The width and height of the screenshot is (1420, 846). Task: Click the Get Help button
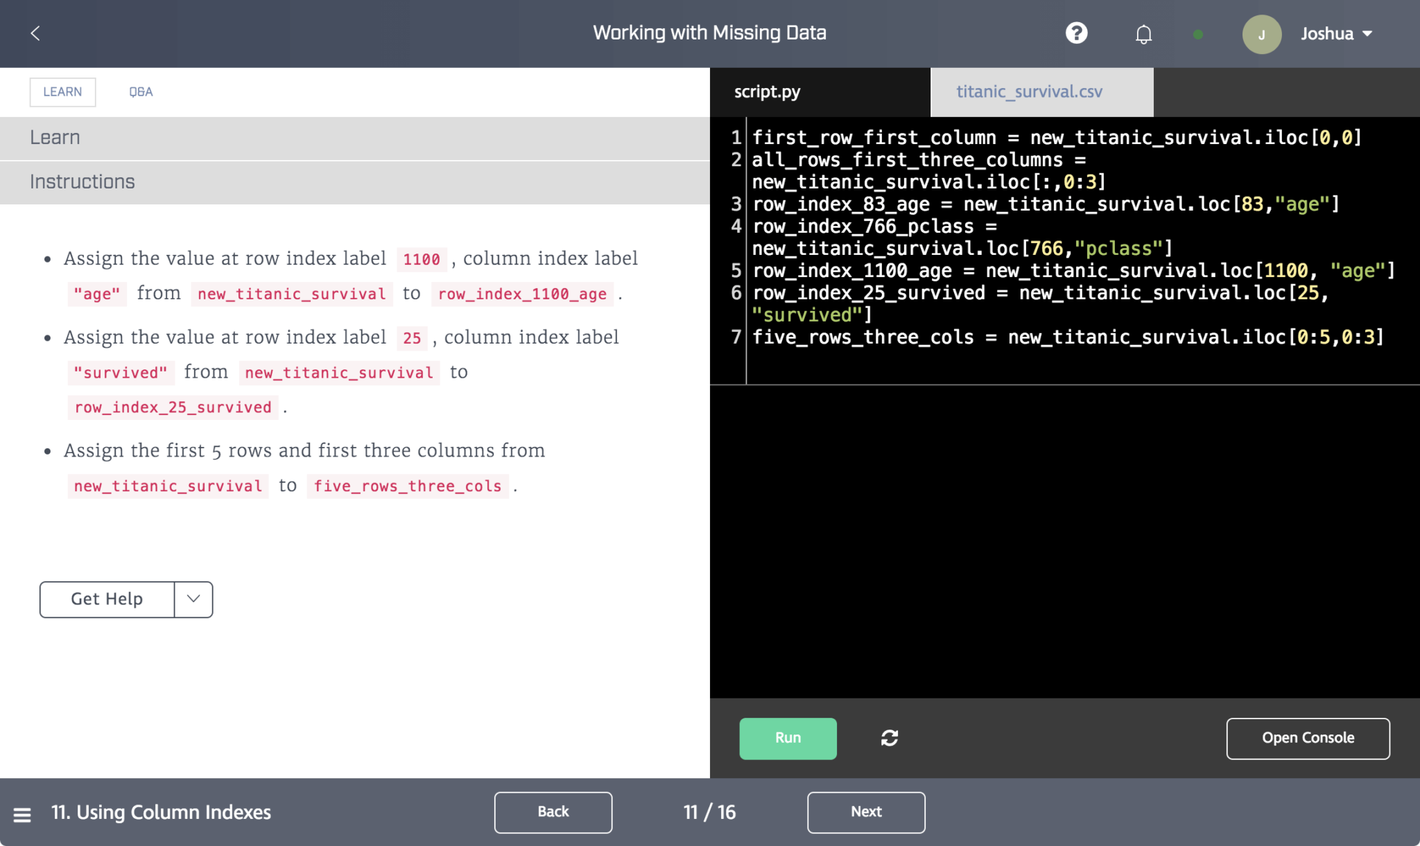click(x=106, y=599)
